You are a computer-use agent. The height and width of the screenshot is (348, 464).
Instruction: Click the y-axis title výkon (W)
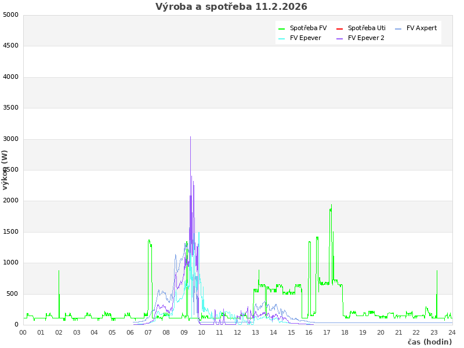coord(5,169)
